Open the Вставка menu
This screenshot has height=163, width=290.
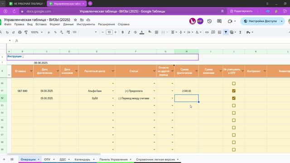coord(41,24)
